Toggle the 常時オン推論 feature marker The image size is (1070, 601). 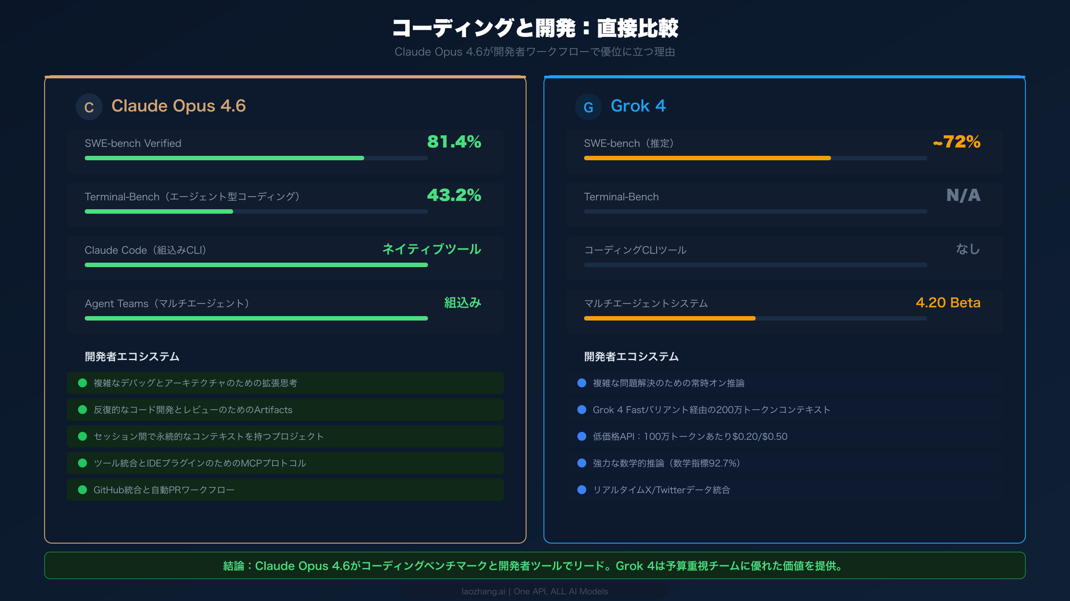pos(581,383)
